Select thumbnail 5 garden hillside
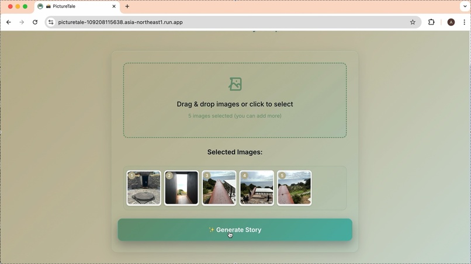 coord(294,188)
